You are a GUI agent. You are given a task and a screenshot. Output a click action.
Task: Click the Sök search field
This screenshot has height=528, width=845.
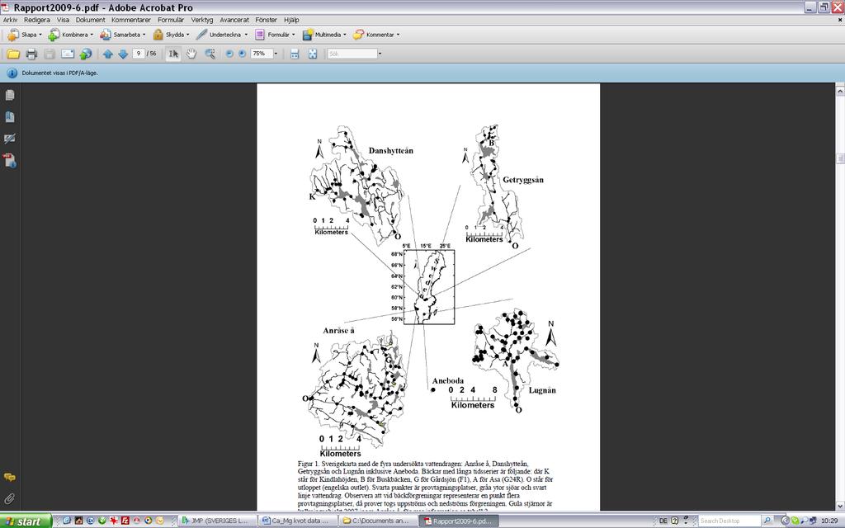(x=352, y=54)
